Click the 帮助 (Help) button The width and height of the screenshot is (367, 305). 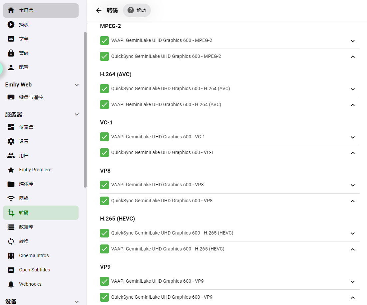tap(137, 10)
